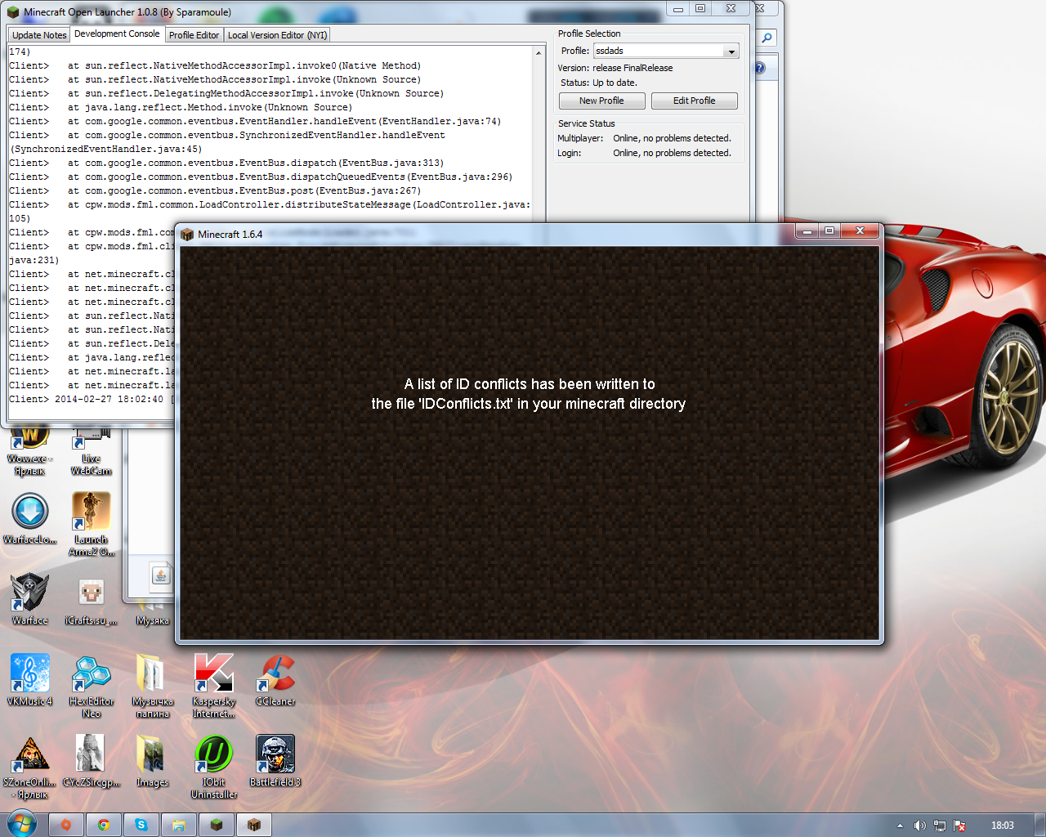Click the help question mark in the background window
The height and width of the screenshot is (837, 1046).
(760, 68)
